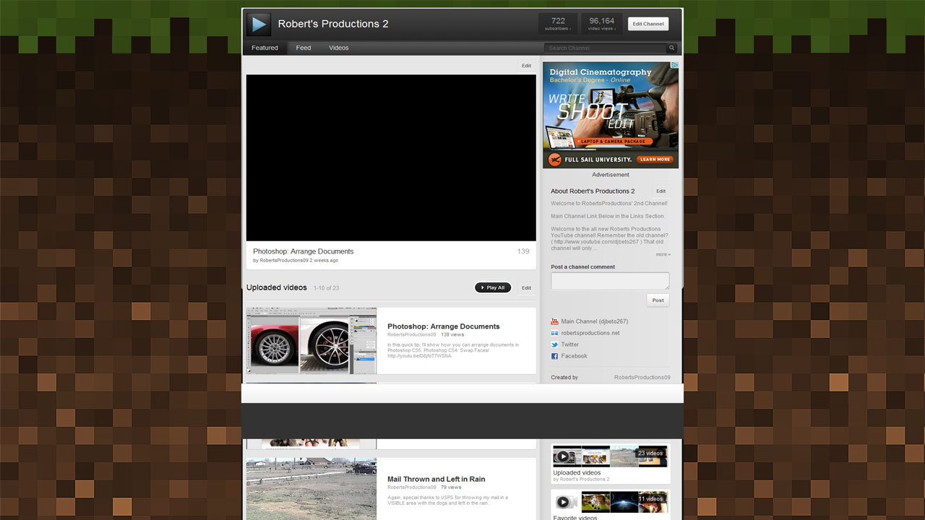Open RobertsProductions09 creator link

click(x=642, y=377)
